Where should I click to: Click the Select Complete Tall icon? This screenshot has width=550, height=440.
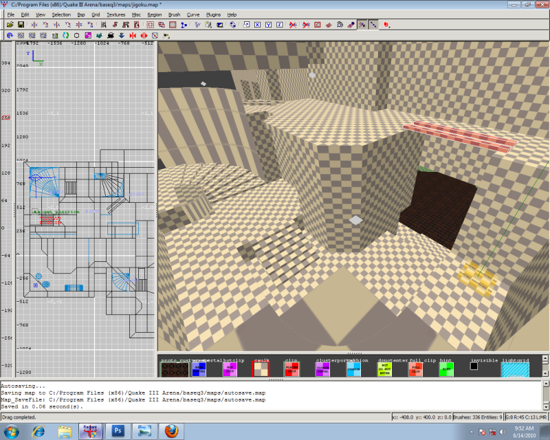coord(104,25)
